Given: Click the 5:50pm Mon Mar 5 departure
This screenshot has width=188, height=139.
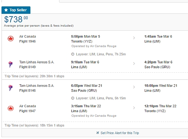Looking at the screenshot, I should [x=85, y=36].
